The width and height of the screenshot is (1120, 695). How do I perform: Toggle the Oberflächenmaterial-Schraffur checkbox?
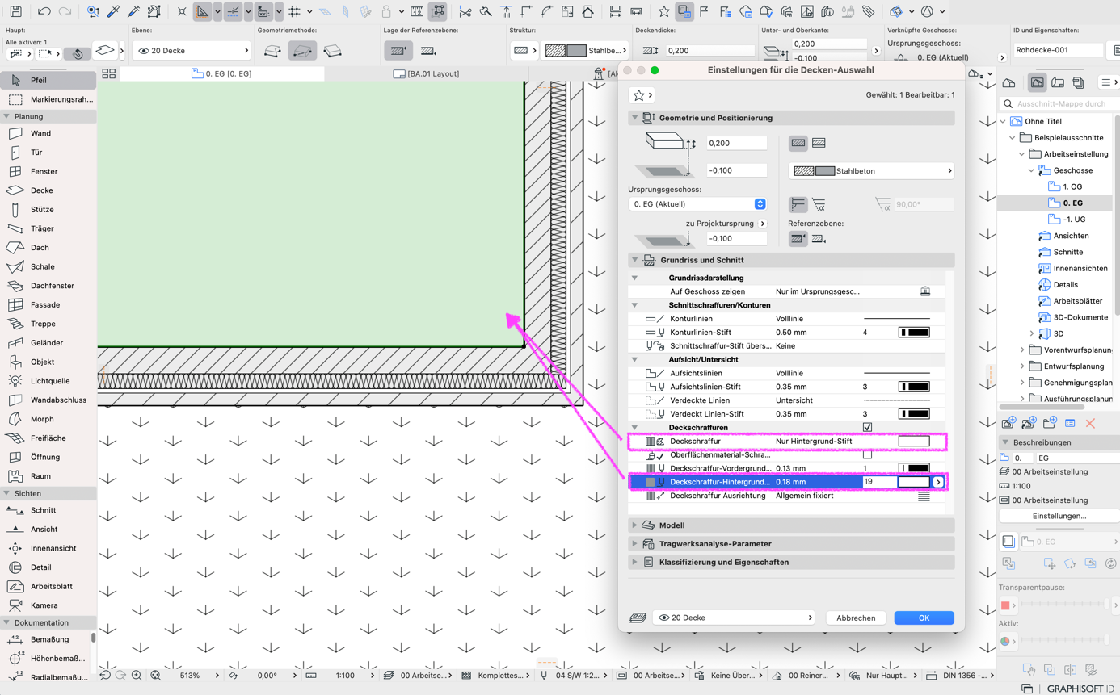point(867,454)
